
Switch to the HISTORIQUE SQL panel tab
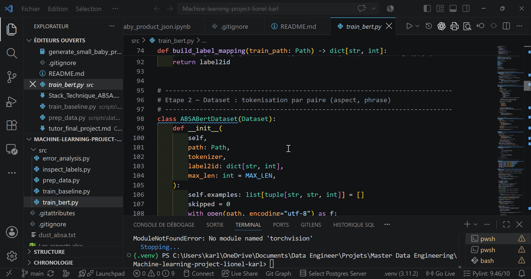354,225
